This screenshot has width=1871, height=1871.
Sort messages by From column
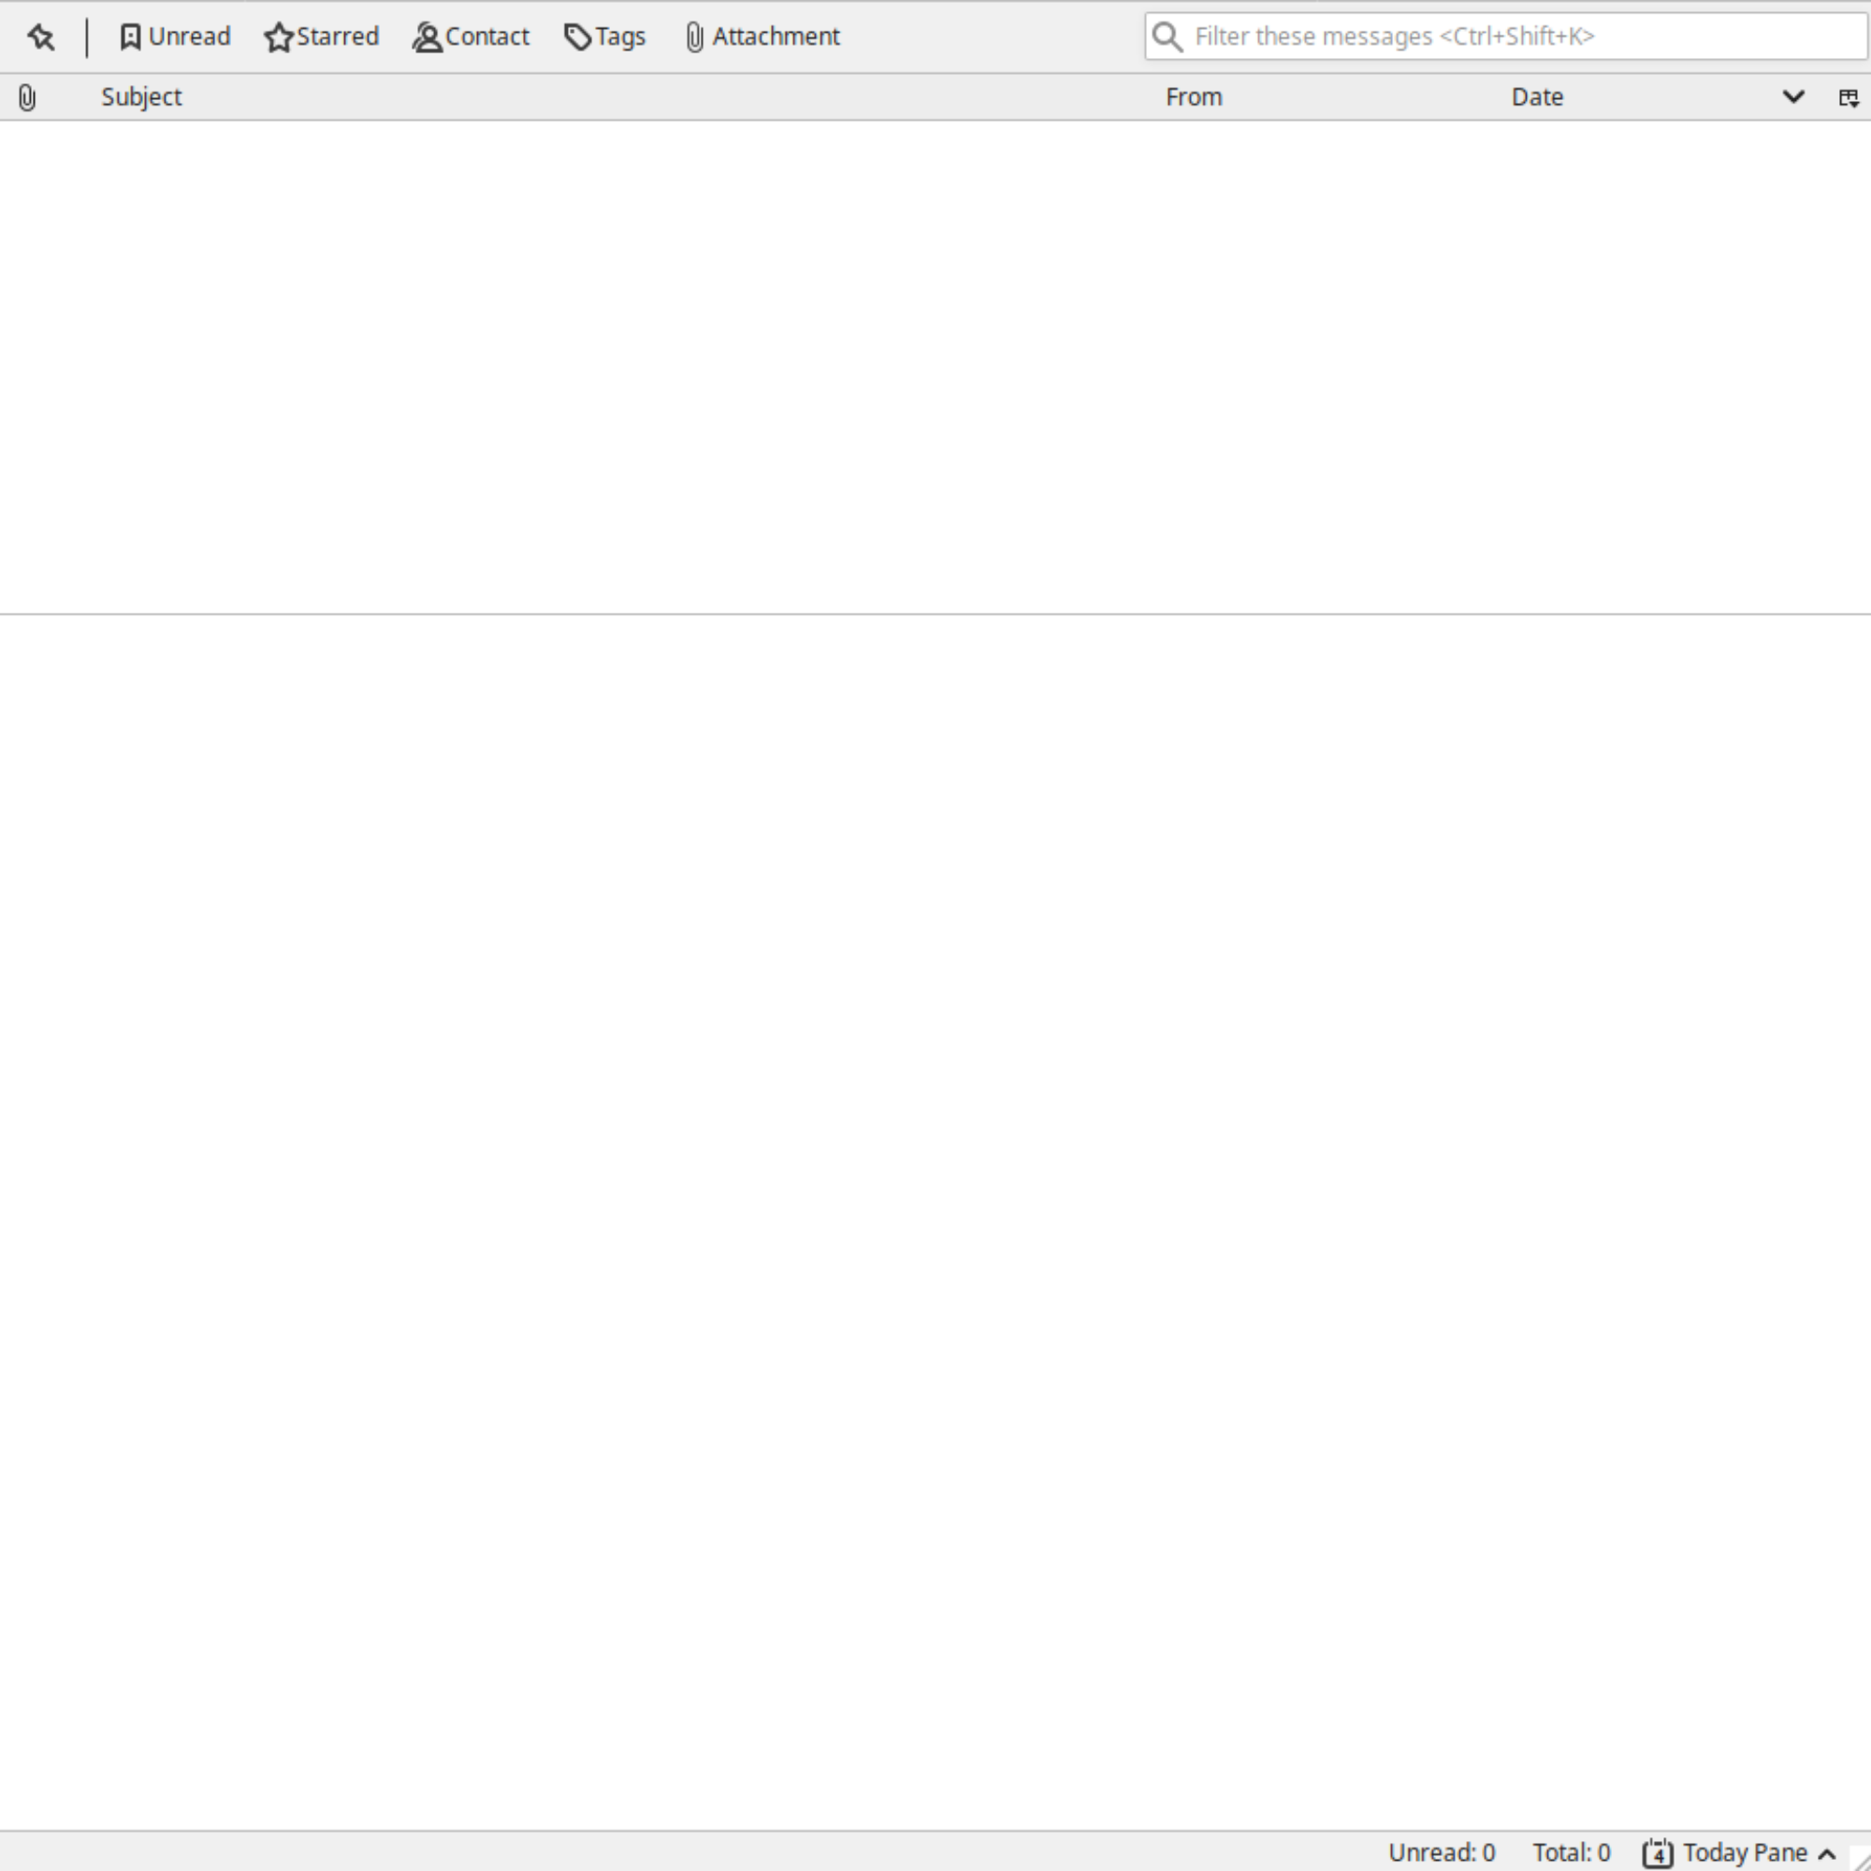pyautogui.click(x=1194, y=97)
